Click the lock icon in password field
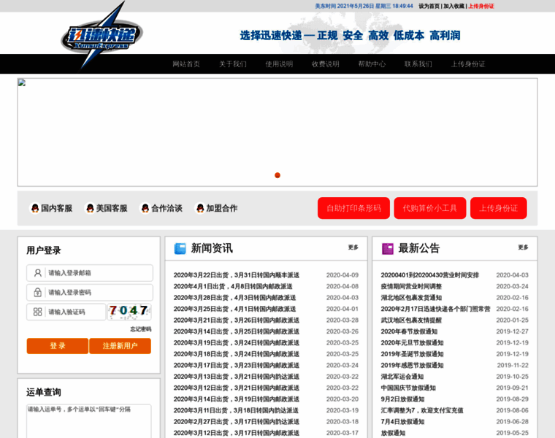The image size is (555, 438). click(x=37, y=292)
